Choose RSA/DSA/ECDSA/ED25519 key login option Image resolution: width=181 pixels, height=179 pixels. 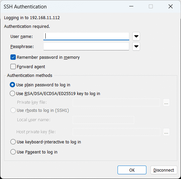point(12,93)
